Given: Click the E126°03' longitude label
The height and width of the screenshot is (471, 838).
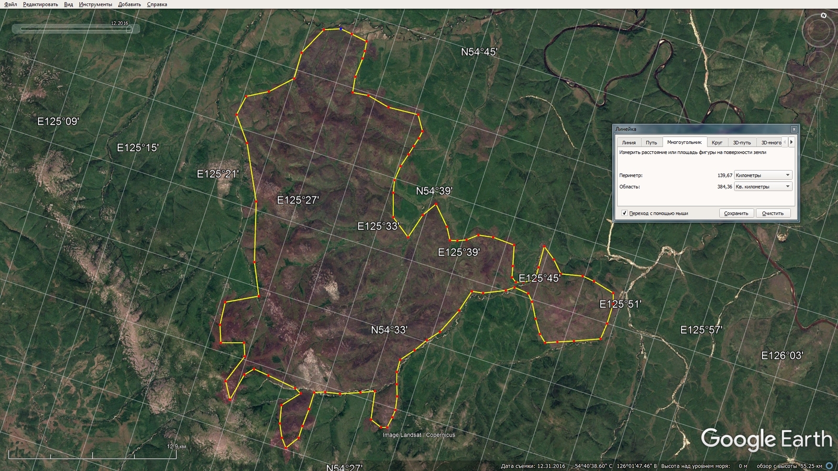Looking at the screenshot, I should coord(782,355).
